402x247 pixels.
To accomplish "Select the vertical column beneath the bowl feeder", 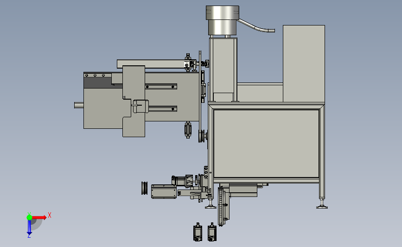I will point(223,69).
